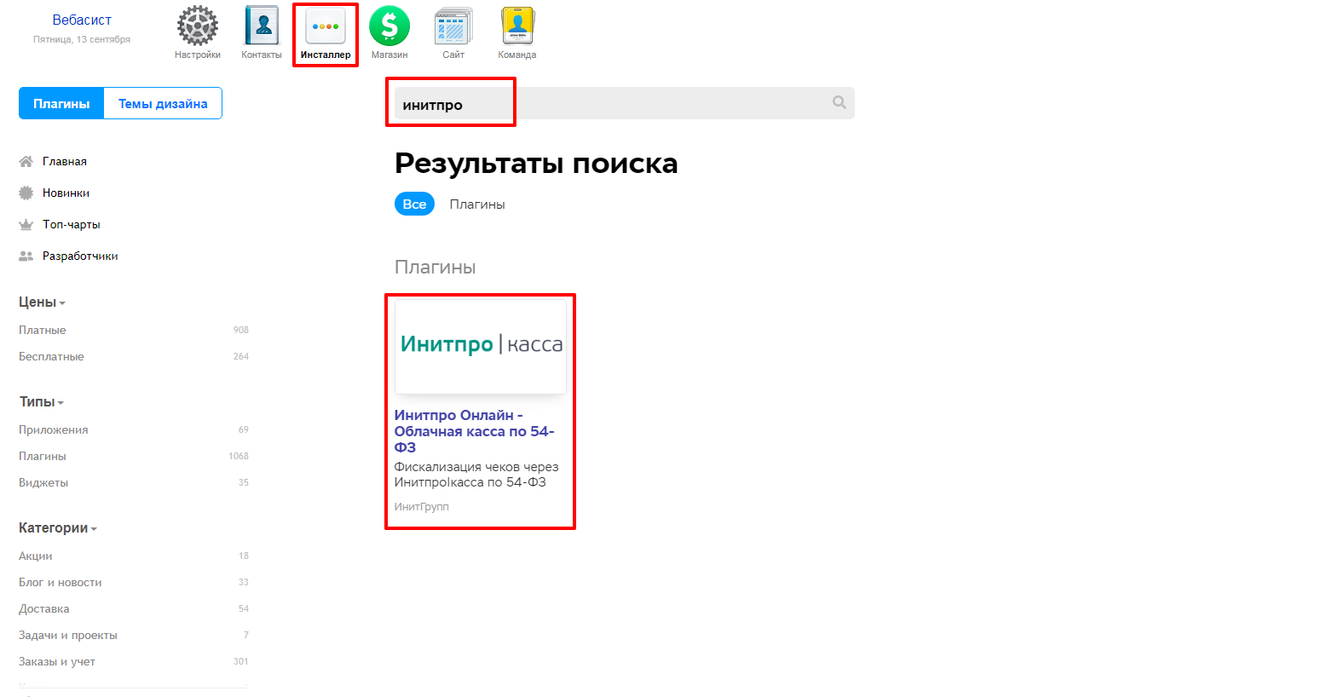Image resolution: width=1327 pixels, height=697 pixels.
Task: Click the search magnifier icon
Action: [x=839, y=102]
